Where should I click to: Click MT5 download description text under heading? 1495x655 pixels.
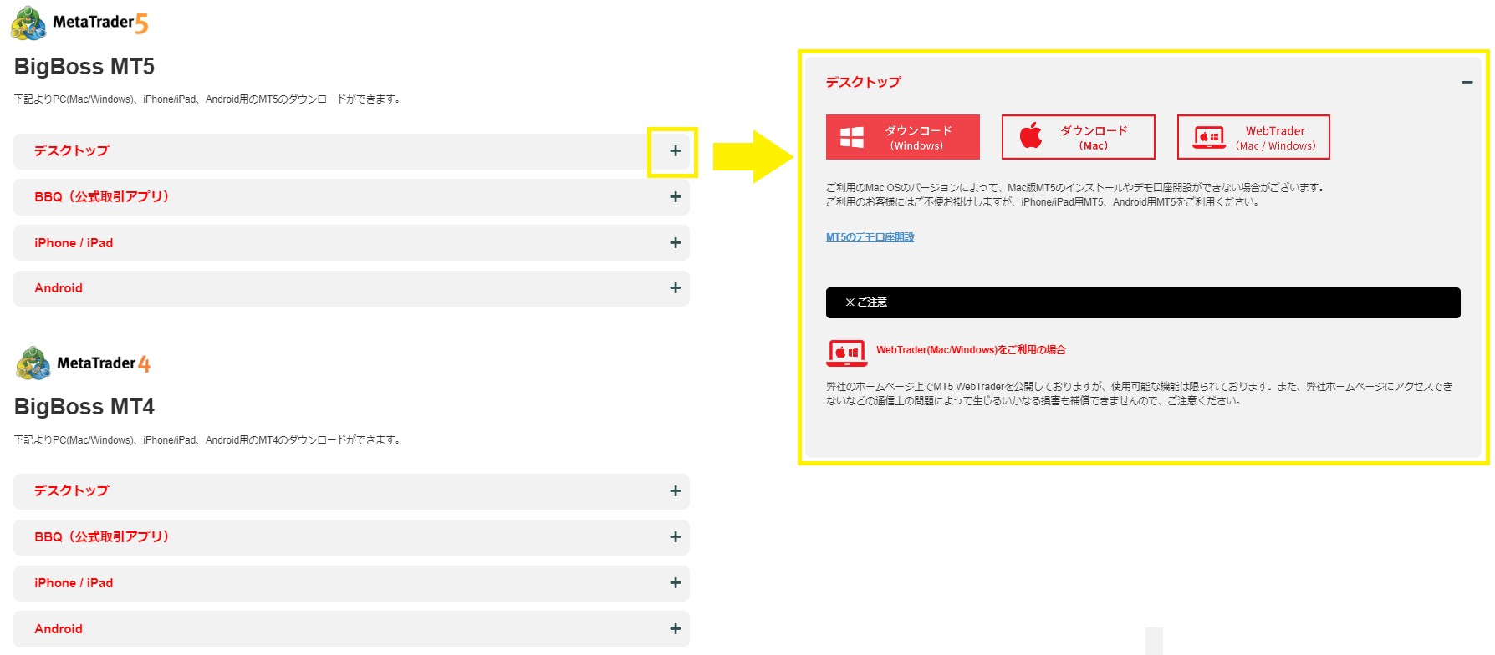point(209,99)
